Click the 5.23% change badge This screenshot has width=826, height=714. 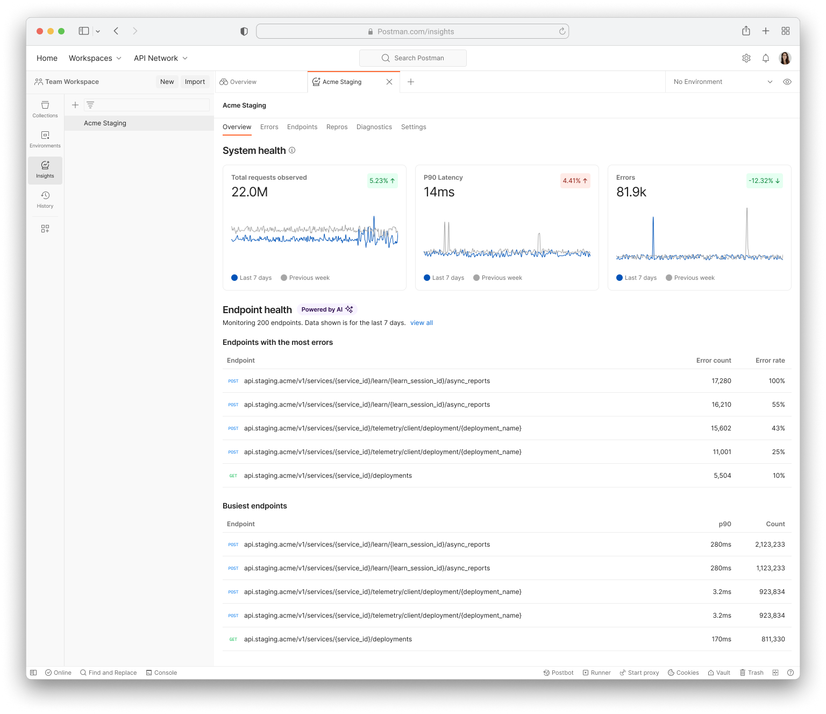pos(382,181)
